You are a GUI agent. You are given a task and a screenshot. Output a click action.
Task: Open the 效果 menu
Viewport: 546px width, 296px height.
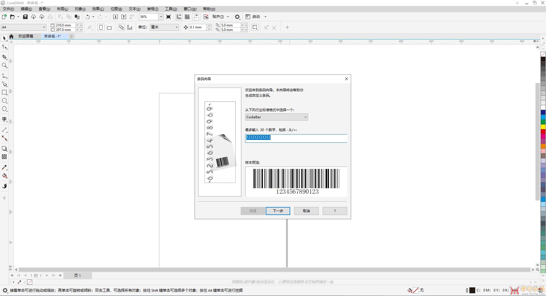[98, 9]
